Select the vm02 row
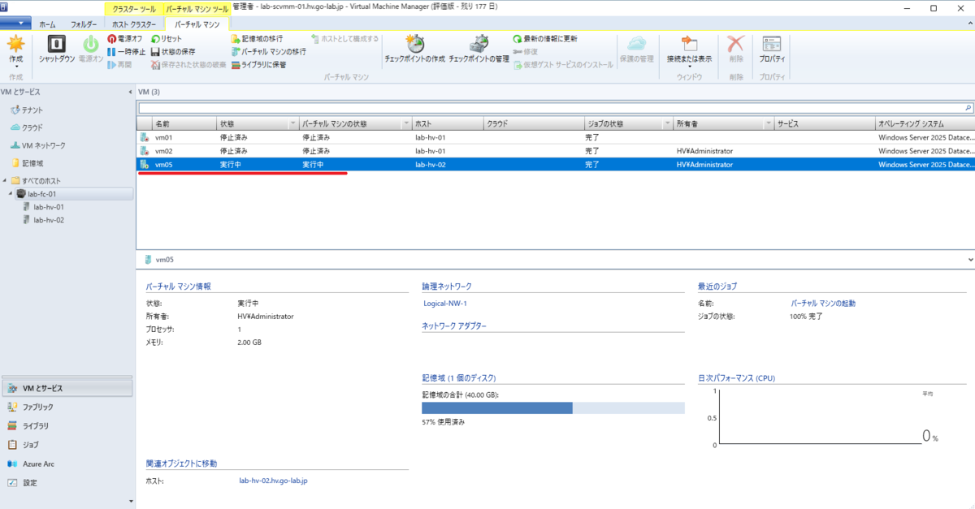 (556, 151)
